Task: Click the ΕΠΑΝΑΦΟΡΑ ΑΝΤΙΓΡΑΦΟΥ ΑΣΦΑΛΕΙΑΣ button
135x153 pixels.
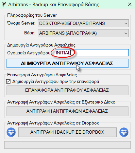Action: tap(67, 90)
